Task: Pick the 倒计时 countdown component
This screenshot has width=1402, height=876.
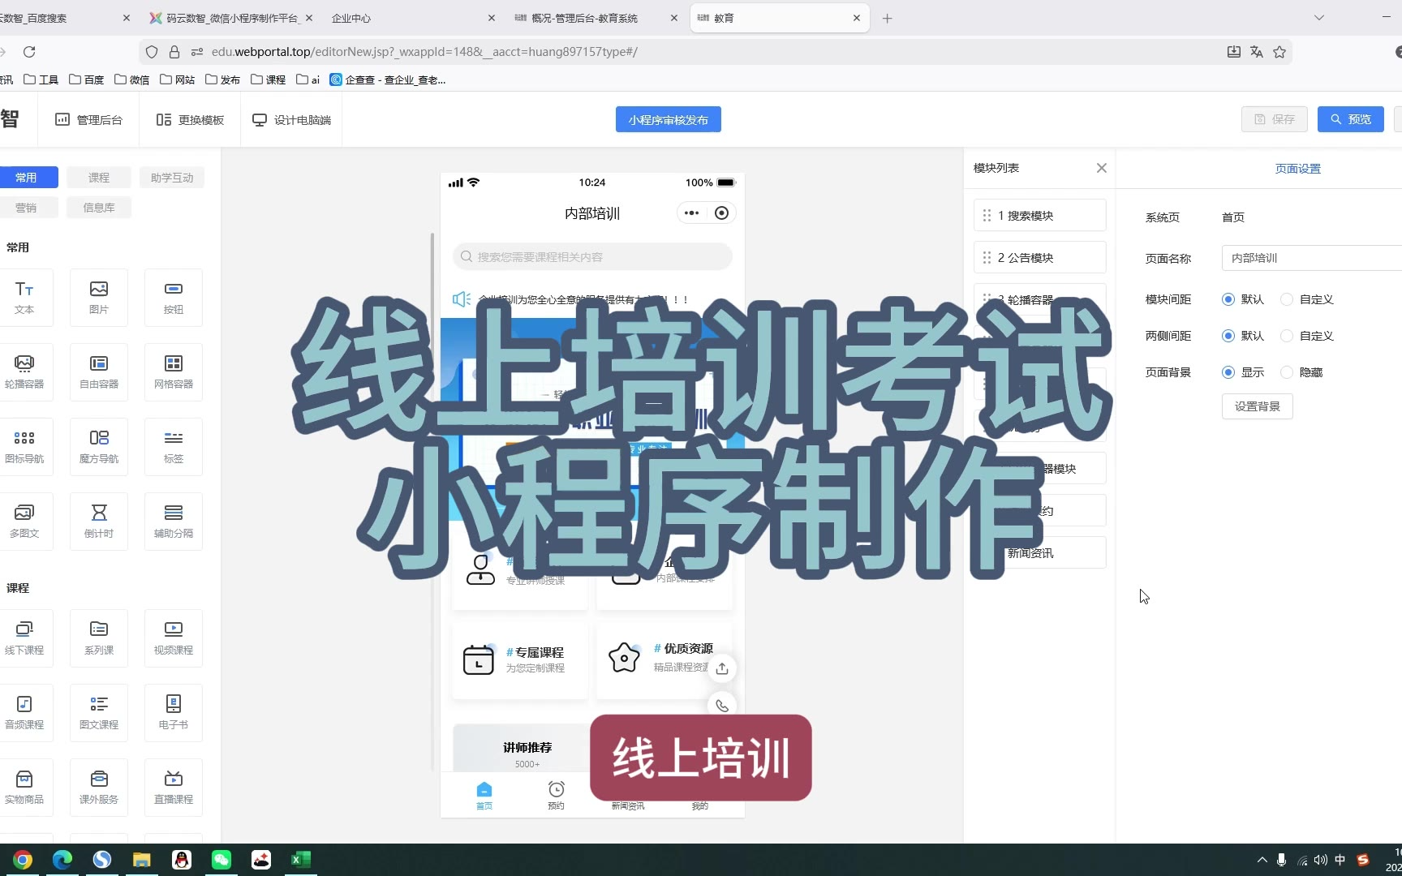Action: click(99, 521)
